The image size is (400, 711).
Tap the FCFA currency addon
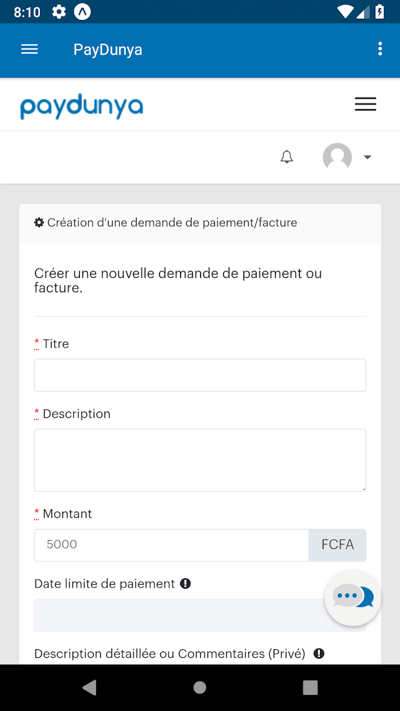point(337,545)
